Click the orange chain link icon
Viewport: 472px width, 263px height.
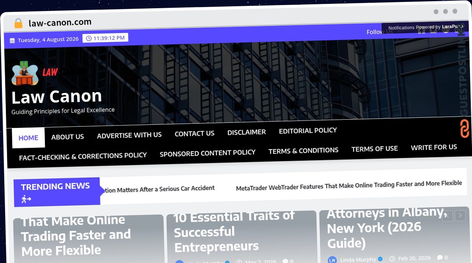click(465, 129)
